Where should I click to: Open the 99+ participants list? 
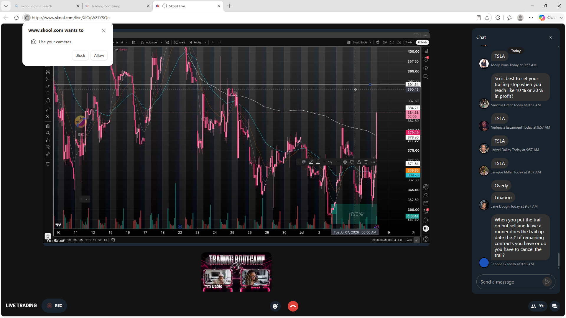tap(538, 306)
